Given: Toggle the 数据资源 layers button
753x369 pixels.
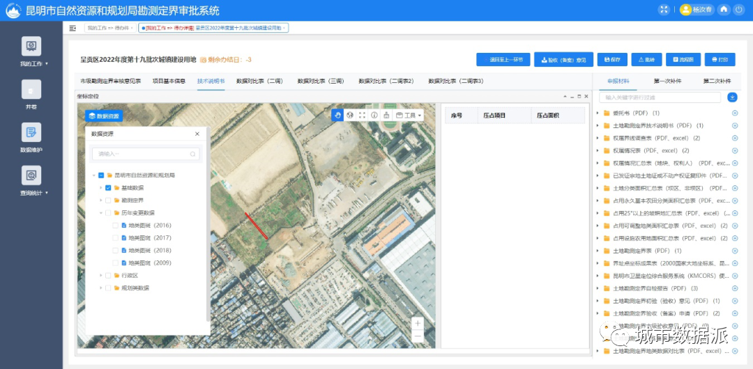Looking at the screenshot, I should click(104, 116).
